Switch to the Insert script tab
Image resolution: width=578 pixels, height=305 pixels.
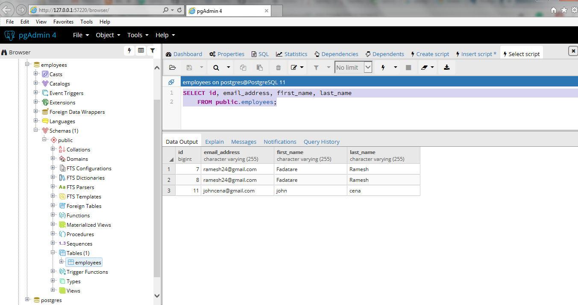pos(476,54)
